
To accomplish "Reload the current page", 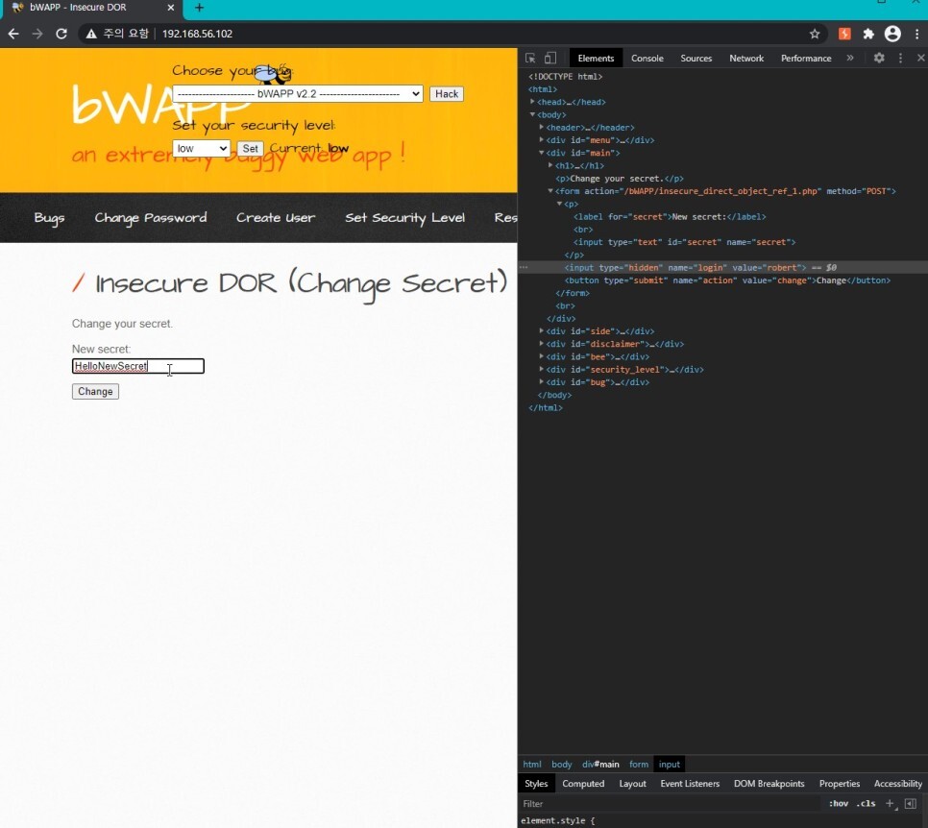I will coord(61,34).
